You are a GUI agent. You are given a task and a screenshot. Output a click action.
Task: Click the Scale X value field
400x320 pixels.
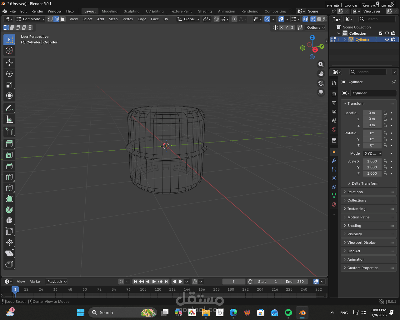(x=372, y=161)
